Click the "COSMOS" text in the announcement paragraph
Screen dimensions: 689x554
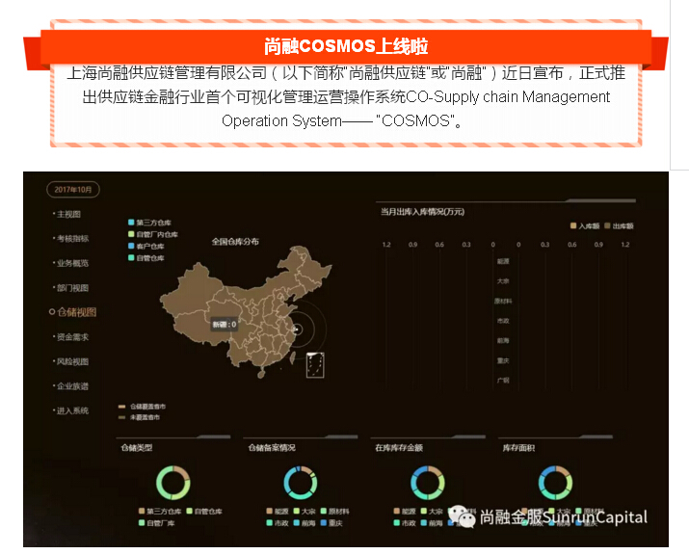pyautogui.click(x=414, y=120)
